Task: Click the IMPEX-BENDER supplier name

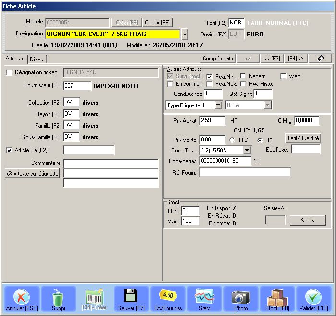Action: coord(116,86)
